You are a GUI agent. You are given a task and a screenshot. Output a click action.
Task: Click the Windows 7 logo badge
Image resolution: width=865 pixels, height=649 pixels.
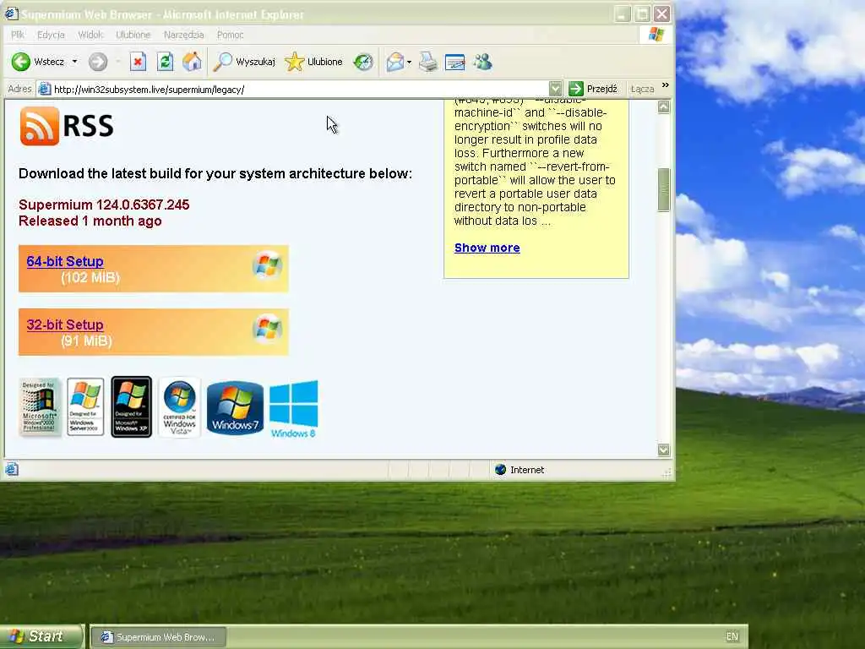(235, 408)
